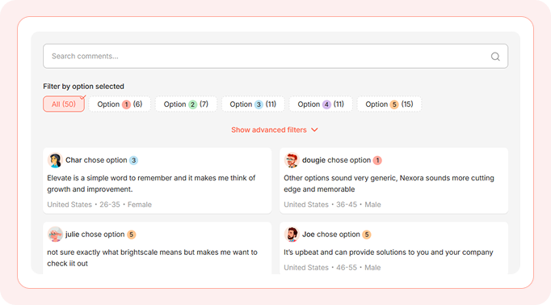Select the All (50) filter chip
The height and width of the screenshot is (305, 551).
[64, 104]
